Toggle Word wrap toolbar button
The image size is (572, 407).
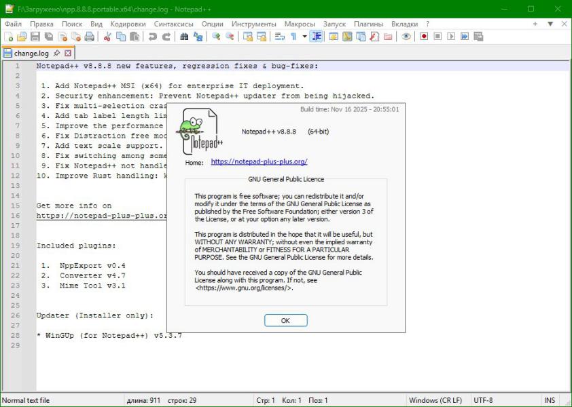point(280,37)
